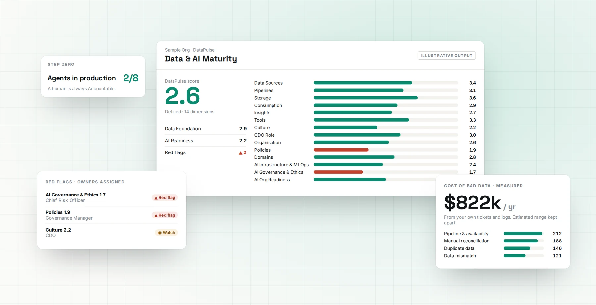The height and width of the screenshot is (305, 596).
Task: Click the $822k cost figure
Action: (472, 202)
